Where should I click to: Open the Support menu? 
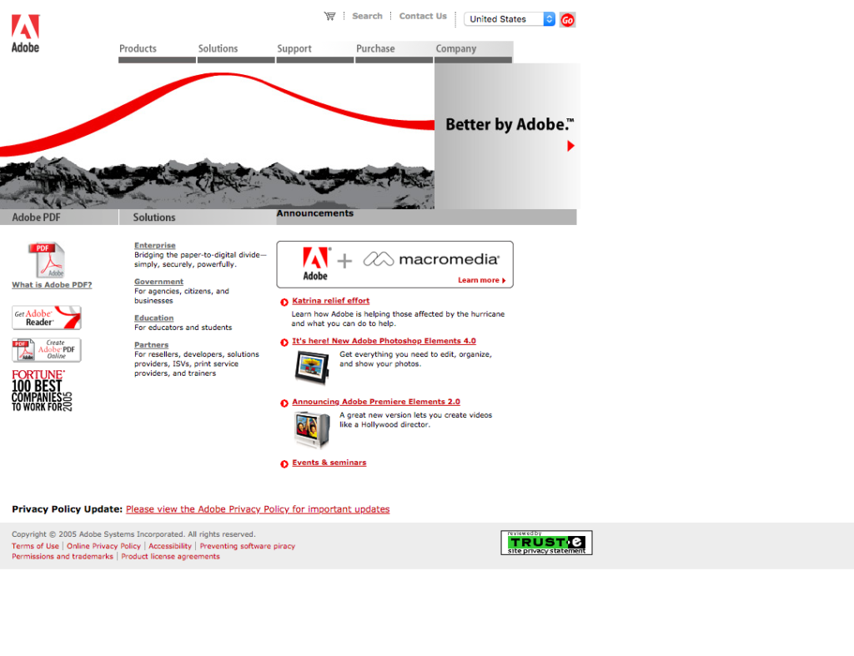coord(294,48)
